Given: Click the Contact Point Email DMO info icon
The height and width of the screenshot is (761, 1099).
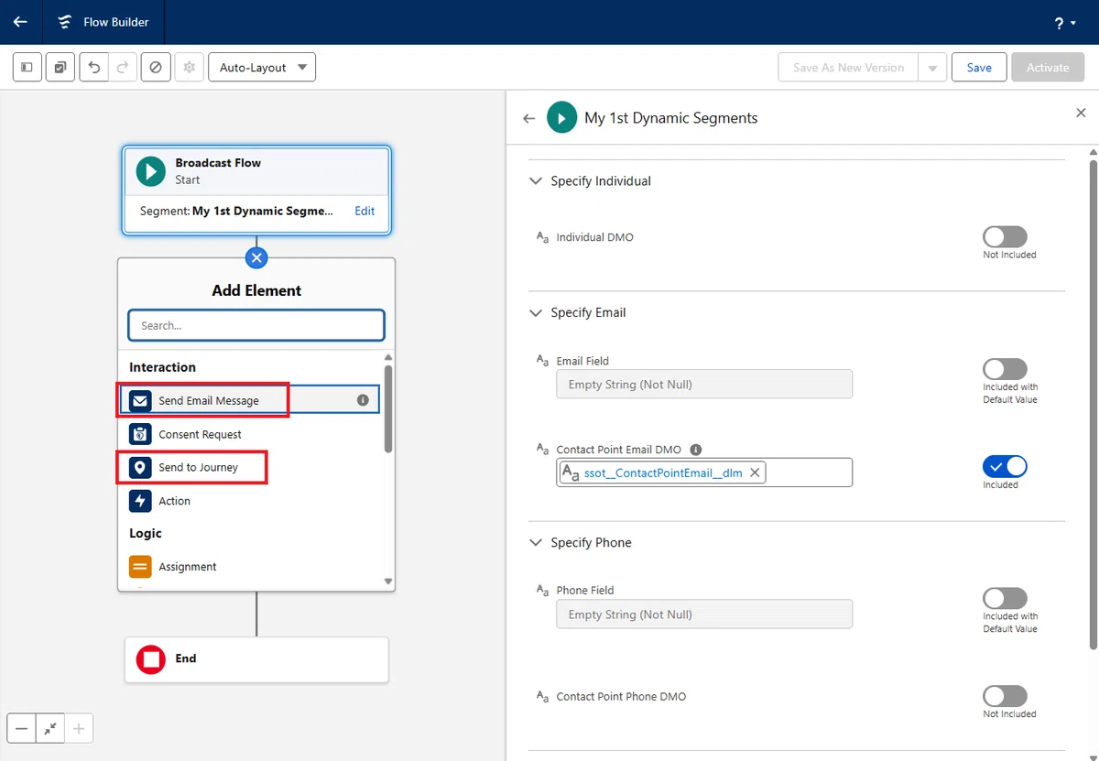Looking at the screenshot, I should (695, 450).
